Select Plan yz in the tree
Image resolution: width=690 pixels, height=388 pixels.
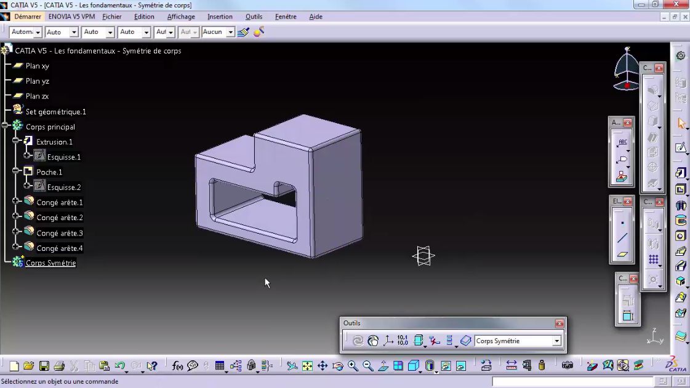point(38,81)
